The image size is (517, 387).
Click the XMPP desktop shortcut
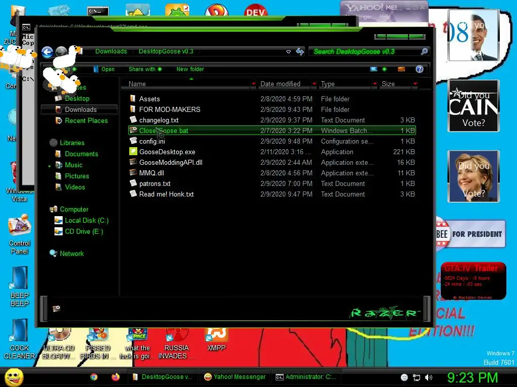click(216, 340)
